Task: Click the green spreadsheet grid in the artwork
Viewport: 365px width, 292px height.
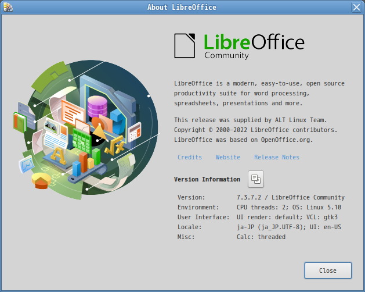Action: tap(82, 140)
